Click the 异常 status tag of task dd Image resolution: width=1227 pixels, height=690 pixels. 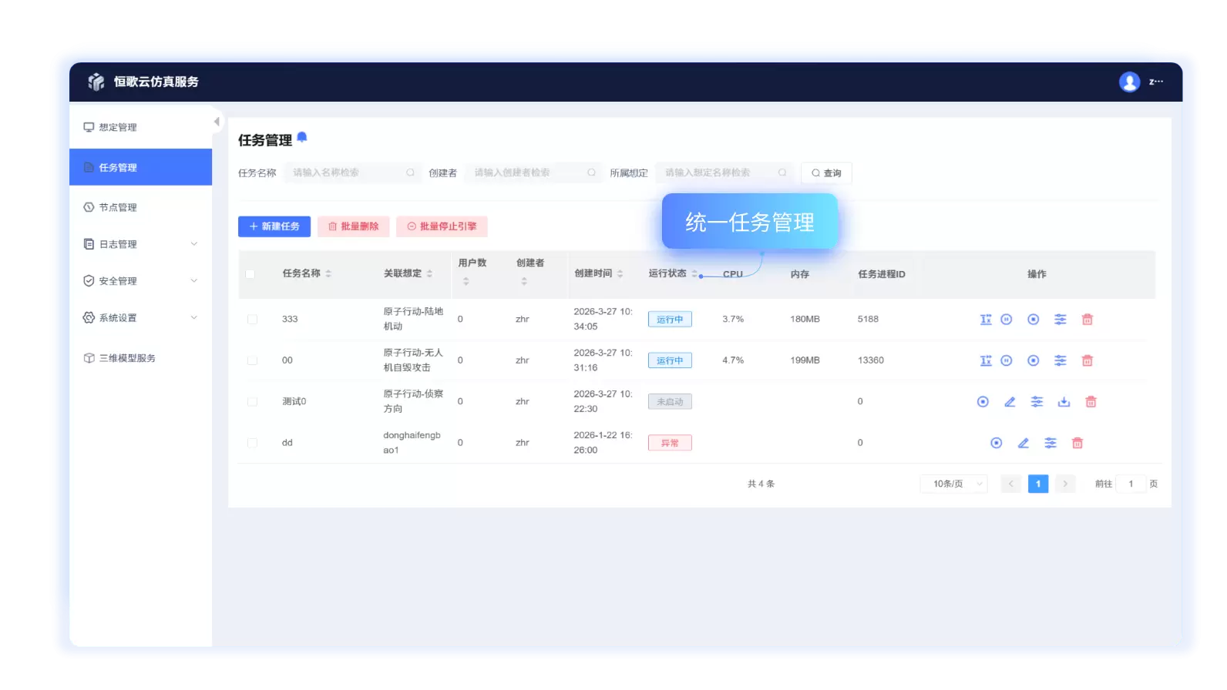(x=670, y=443)
